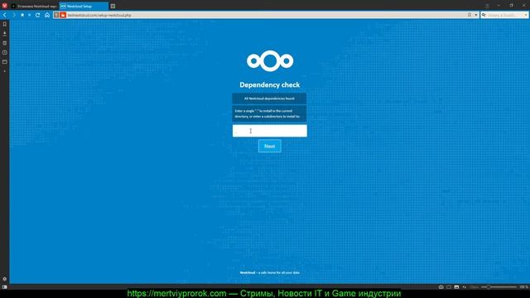Adjust the page zoom slider
The height and width of the screenshot is (298, 530).
pyautogui.click(x=499, y=287)
